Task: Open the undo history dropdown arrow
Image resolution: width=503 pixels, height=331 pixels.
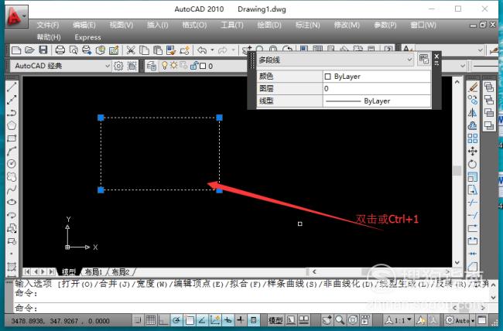Action: tap(212, 50)
